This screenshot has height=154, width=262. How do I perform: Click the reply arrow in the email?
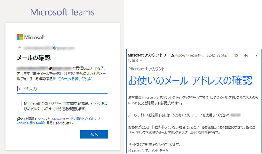(246, 55)
